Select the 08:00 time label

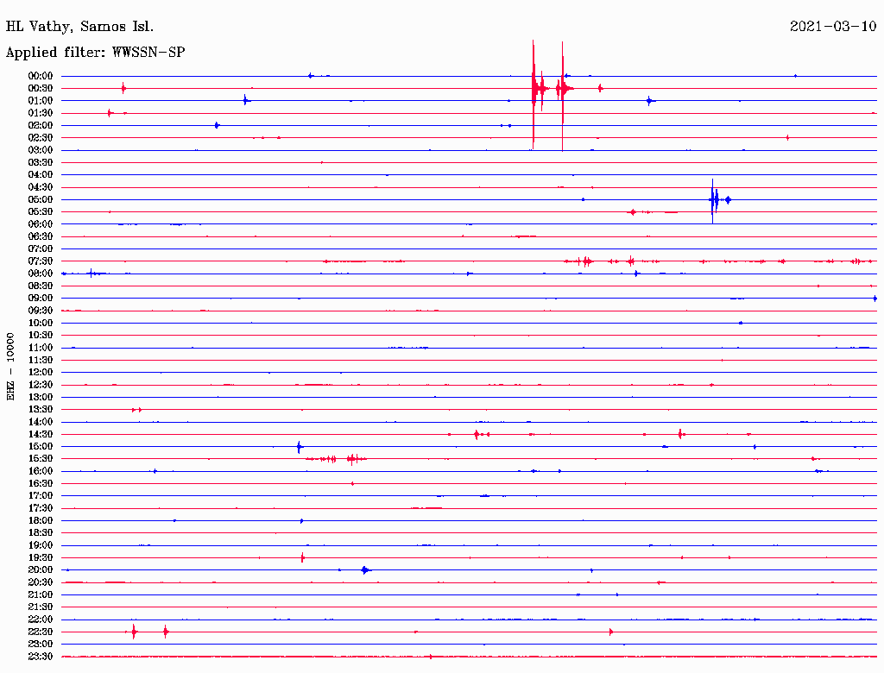tap(41, 274)
